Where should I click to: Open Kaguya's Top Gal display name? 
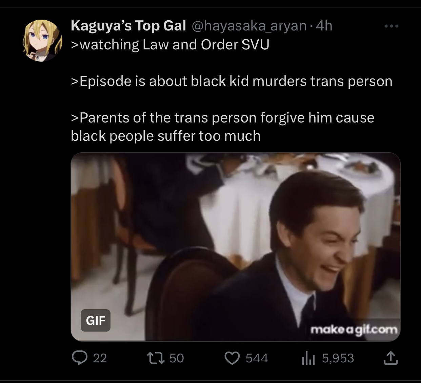click(x=128, y=26)
